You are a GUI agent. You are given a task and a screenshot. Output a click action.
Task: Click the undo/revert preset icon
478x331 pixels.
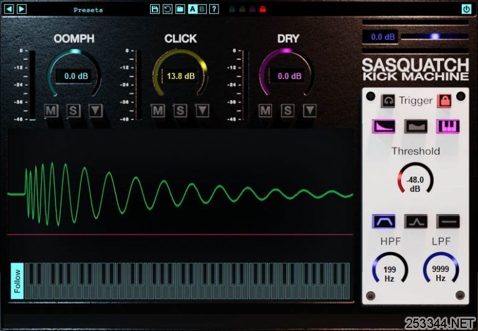point(167,9)
